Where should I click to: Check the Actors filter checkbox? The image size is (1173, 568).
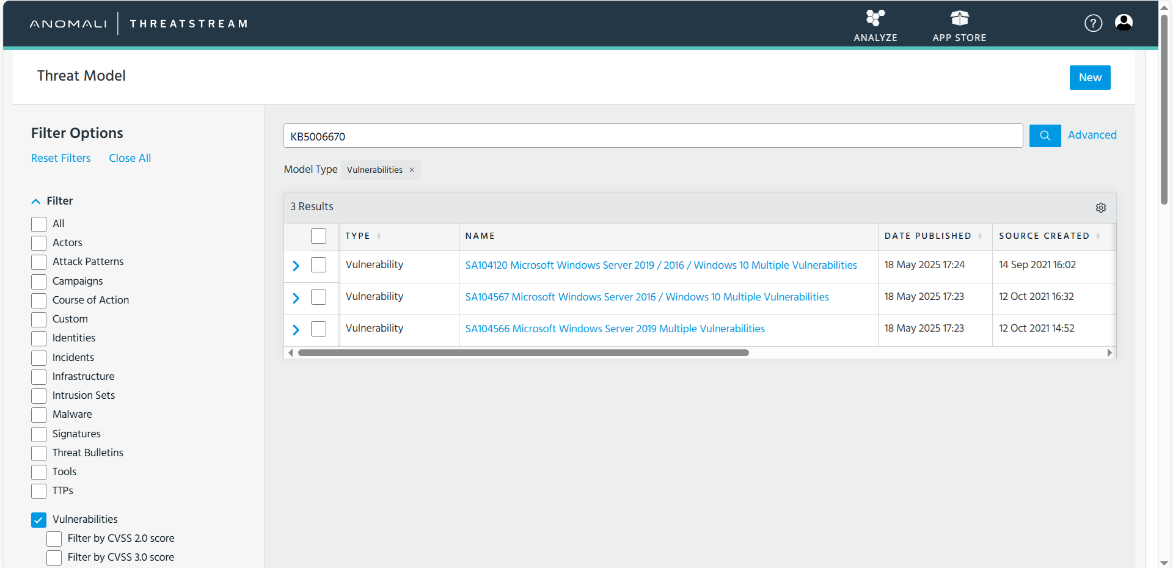click(38, 243)
